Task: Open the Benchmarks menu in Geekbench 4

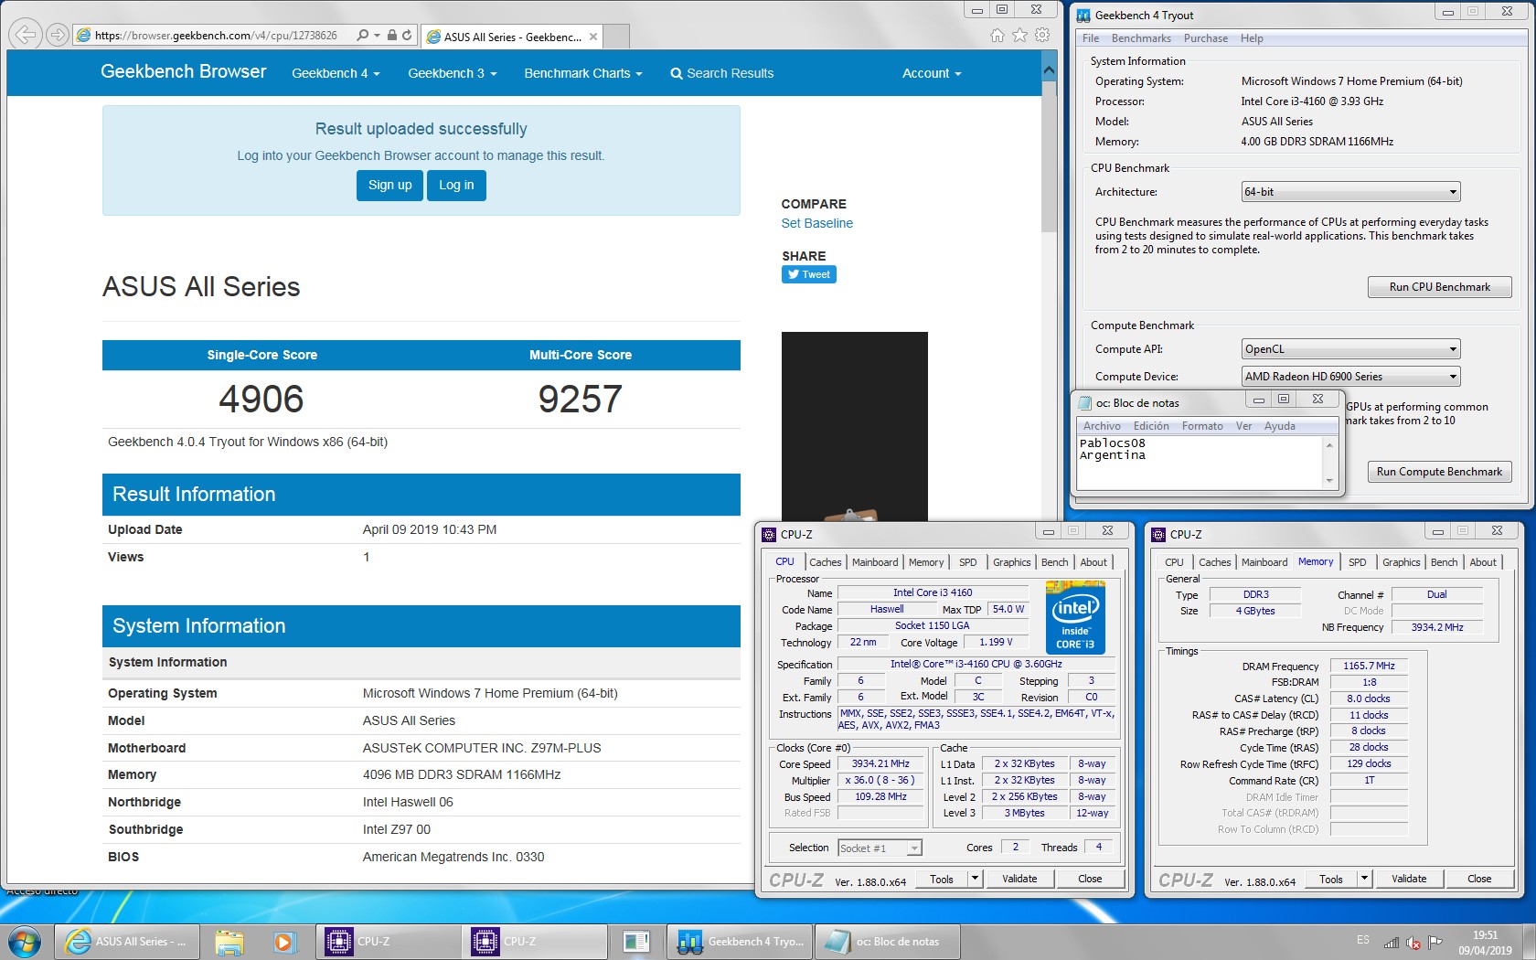Action: point(1141,38)
